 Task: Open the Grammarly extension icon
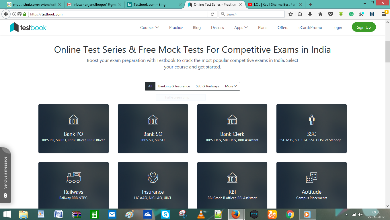coord(351,14)
